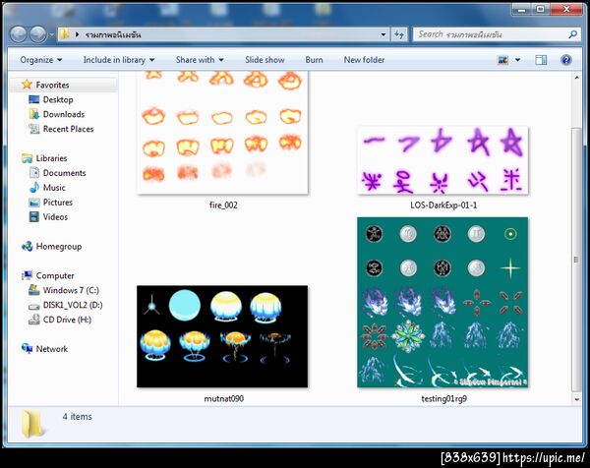
Task: Click the Change your view icon
Action: pos(502,60)
